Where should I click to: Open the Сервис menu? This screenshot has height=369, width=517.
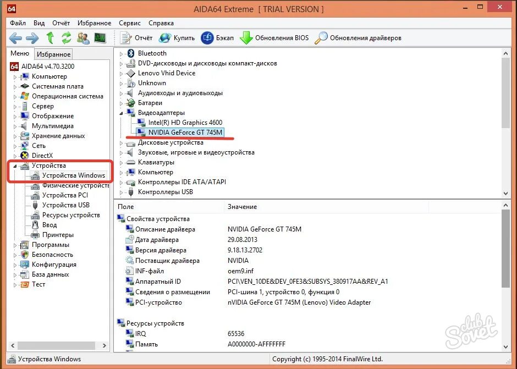(x=130, y=23)
